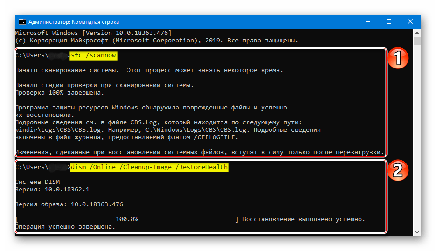Screen dimensions: 436x251
Task: Click the highlighted dism /Online /Cleanup-Image /RestoreHealth command
Action: tap(149, 167)
